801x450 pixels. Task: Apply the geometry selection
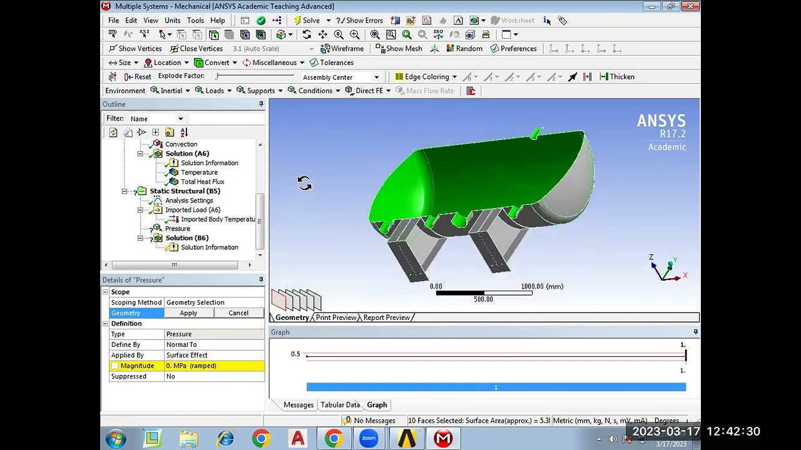(x=188, y=313)
